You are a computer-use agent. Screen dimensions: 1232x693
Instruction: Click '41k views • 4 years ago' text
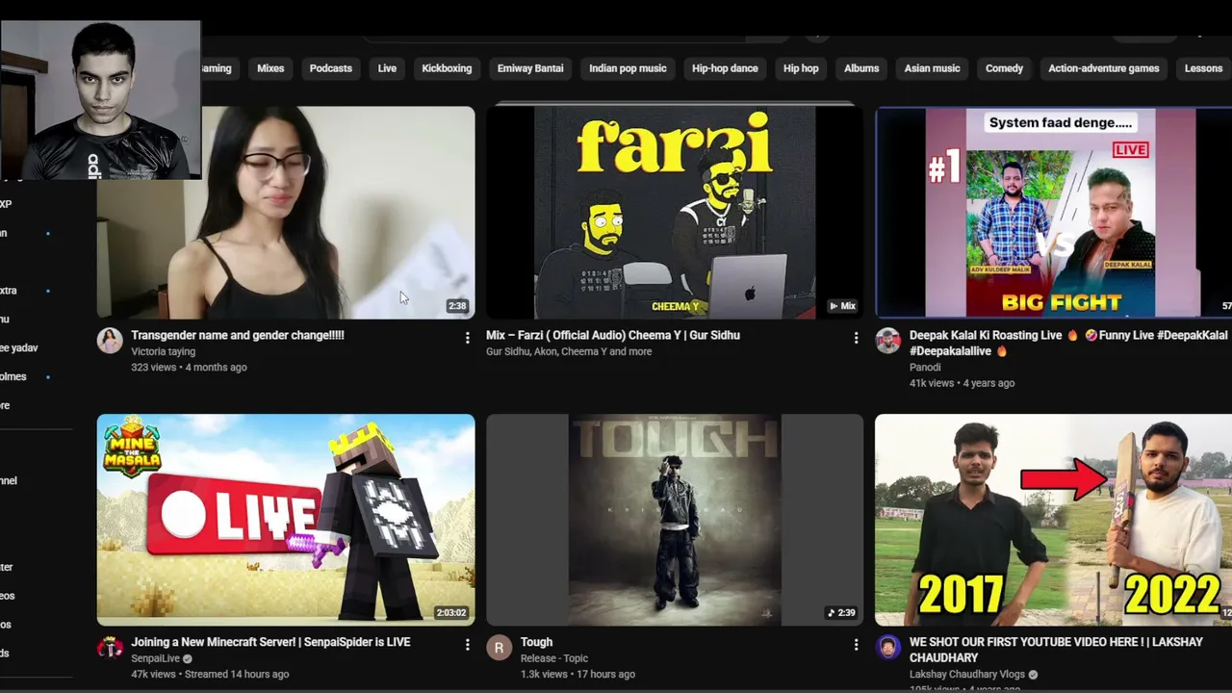click(x=962, y=383)
